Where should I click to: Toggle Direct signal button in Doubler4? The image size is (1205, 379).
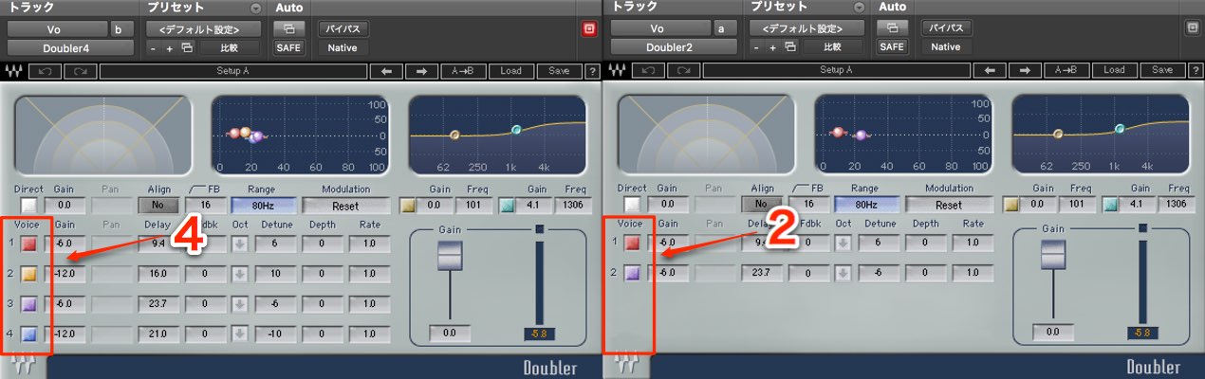[x=28, y=205]
